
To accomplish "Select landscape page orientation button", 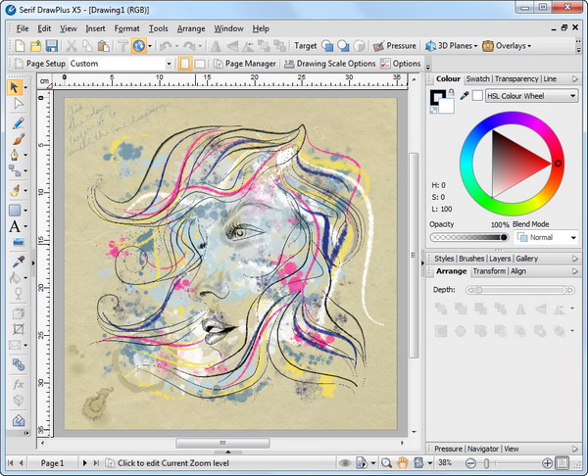I will click(x=200, y=64).
